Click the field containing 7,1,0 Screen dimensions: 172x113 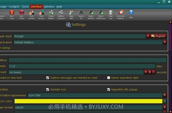point(82,66)
